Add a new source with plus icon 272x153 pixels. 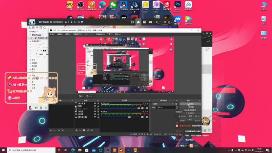click(x=76, y=130)
